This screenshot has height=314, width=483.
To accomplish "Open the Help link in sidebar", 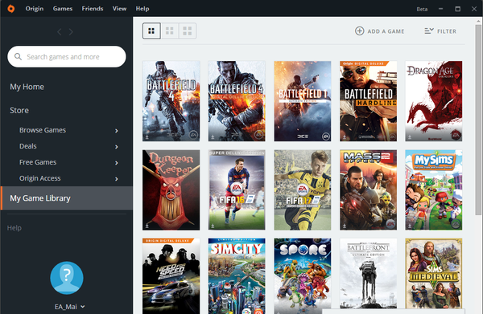I will tap(14, 228).
